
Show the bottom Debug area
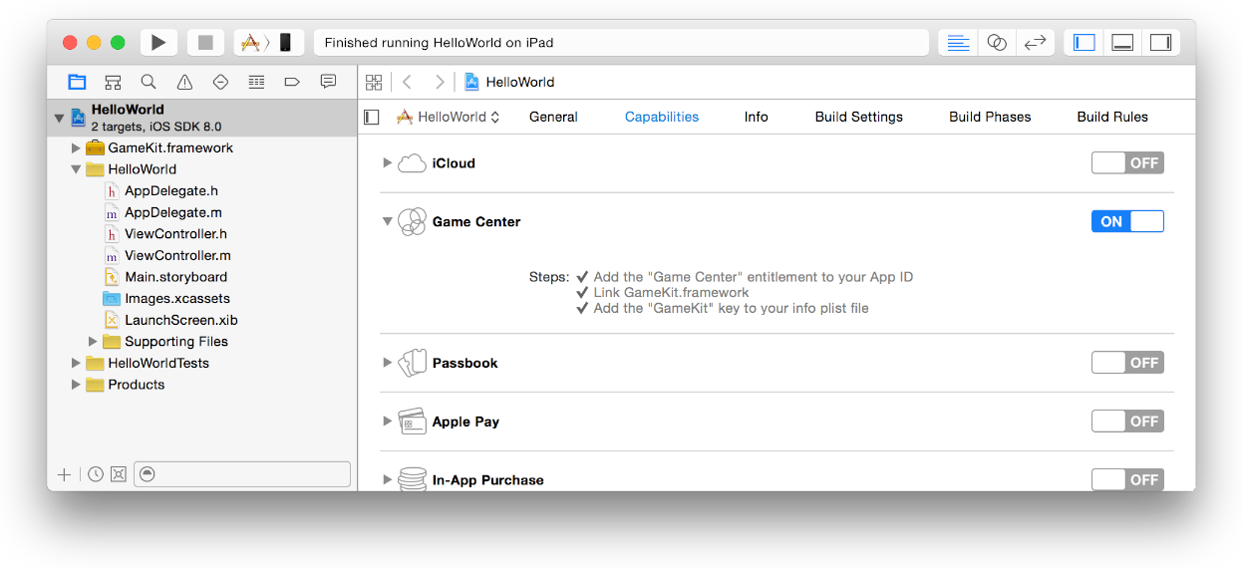(1122, 42)
